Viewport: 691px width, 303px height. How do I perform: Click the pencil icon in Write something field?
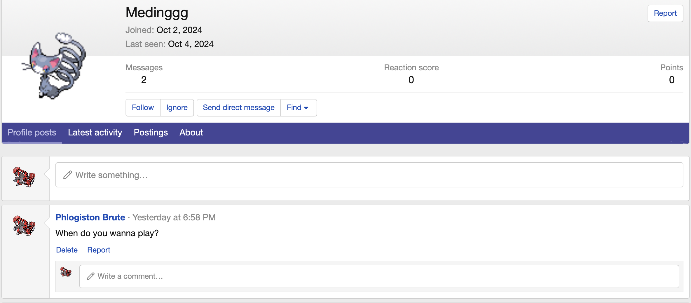[67, 175]
